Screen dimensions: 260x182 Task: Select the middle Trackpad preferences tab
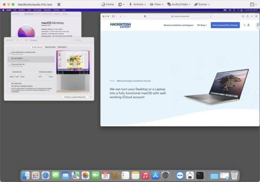point(50,47)
